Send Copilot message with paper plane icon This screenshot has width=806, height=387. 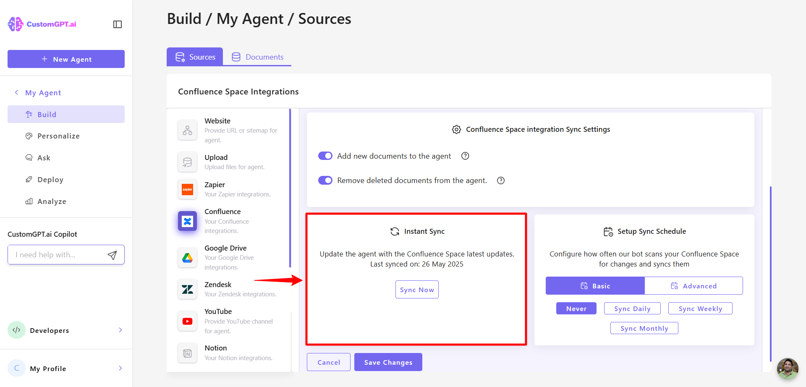(x=112, y=255)
